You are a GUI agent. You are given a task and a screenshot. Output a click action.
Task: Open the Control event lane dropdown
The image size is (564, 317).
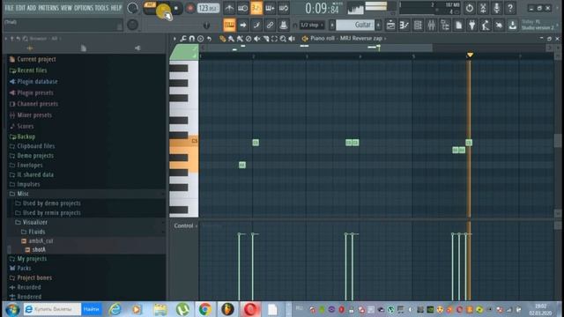(185, 225)
